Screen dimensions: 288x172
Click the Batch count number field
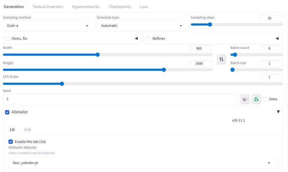pyautogui.click(x=271, y=48)
